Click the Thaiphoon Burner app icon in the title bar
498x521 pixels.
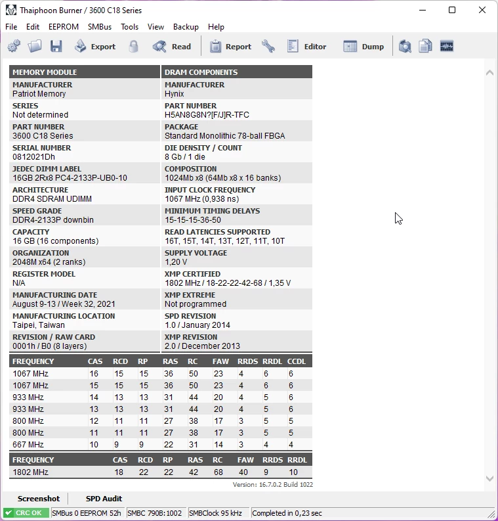[11, 11]
